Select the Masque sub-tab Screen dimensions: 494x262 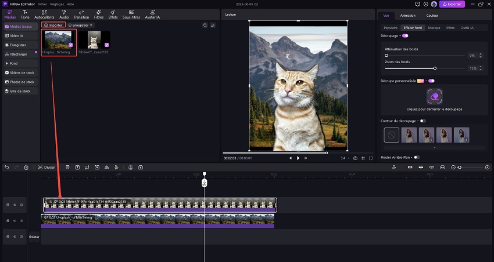[x=434, y=28]
